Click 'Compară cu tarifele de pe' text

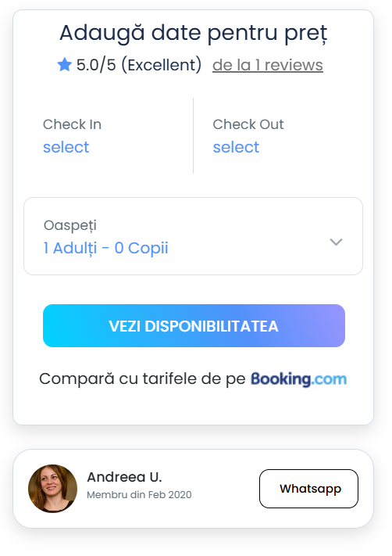[142, 378]
